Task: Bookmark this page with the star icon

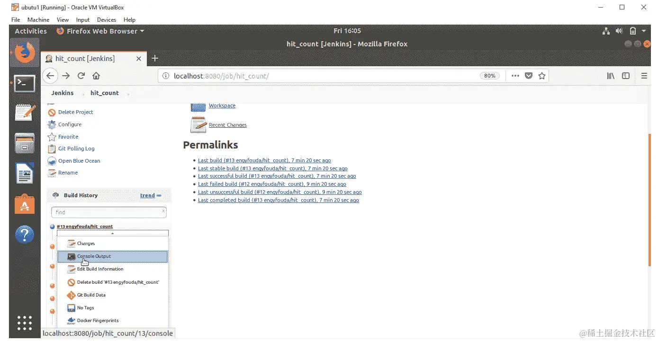Action: (x=542, y=76)
